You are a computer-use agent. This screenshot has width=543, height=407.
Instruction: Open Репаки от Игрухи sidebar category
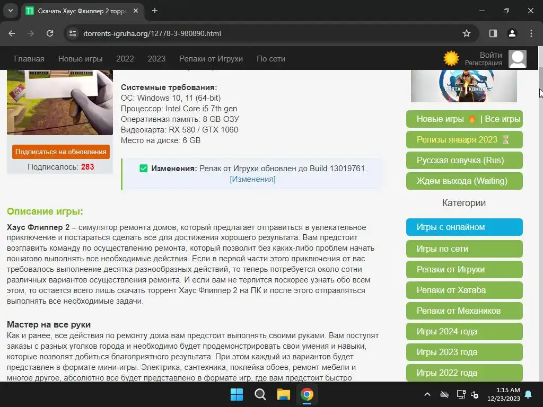(x=465, y=269)
